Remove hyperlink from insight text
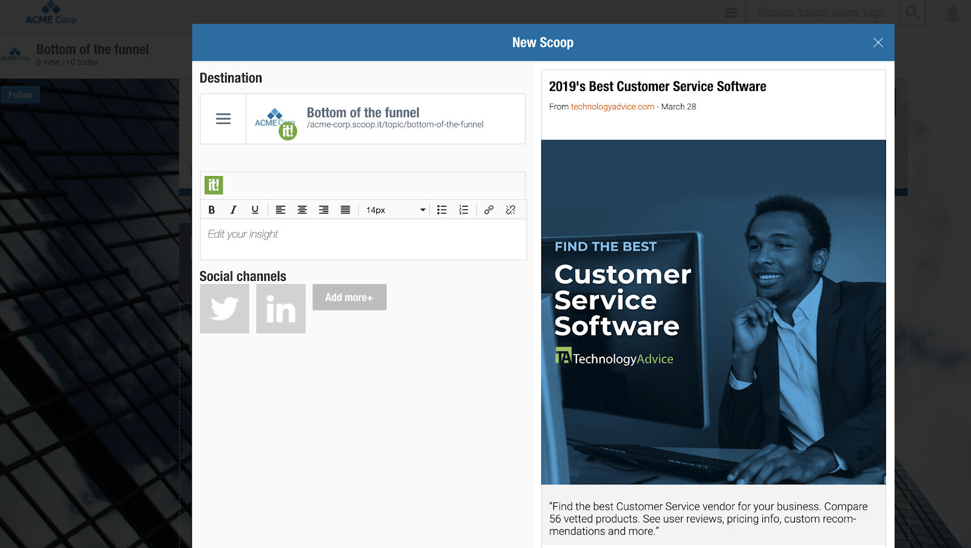The image size is (971, 548). tap(510, 210)
